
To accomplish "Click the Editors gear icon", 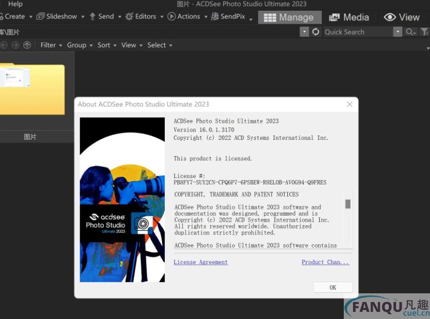I will [129, 16].
